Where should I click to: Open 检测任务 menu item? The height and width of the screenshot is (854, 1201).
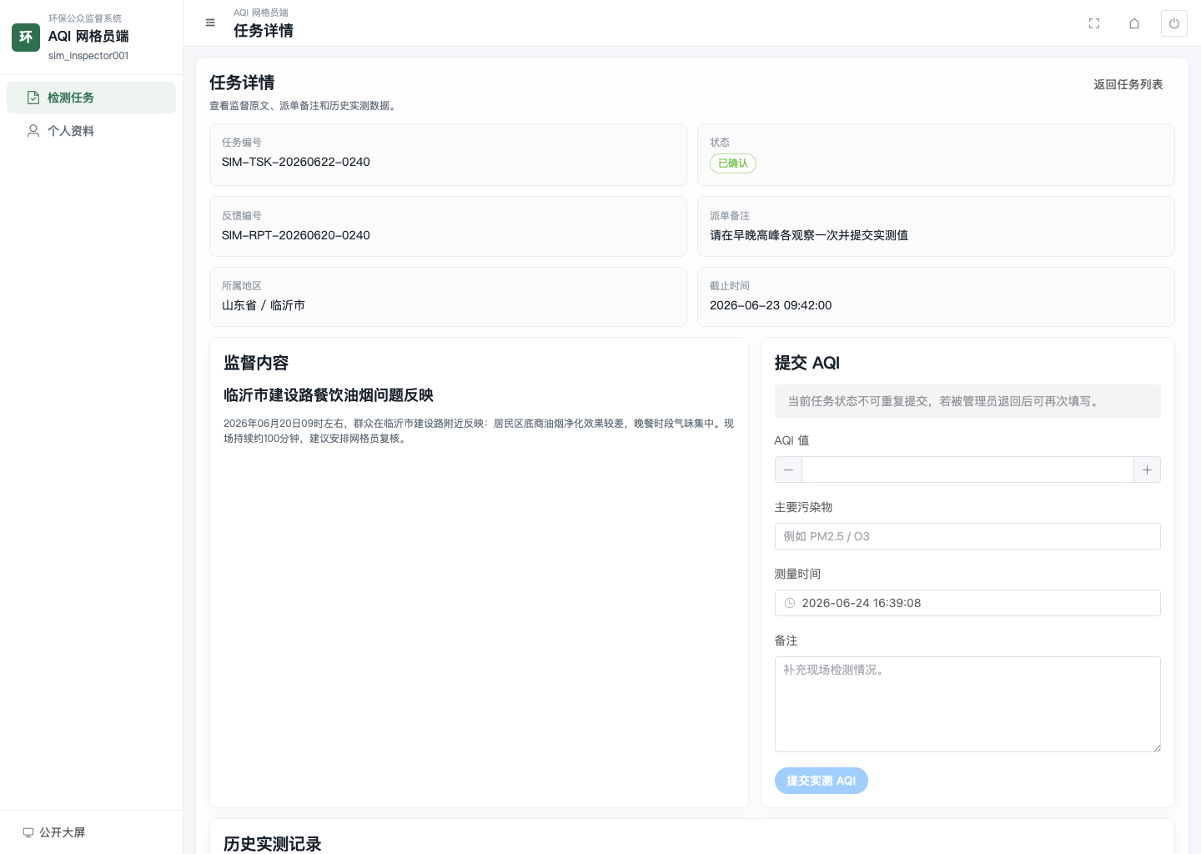91,98
